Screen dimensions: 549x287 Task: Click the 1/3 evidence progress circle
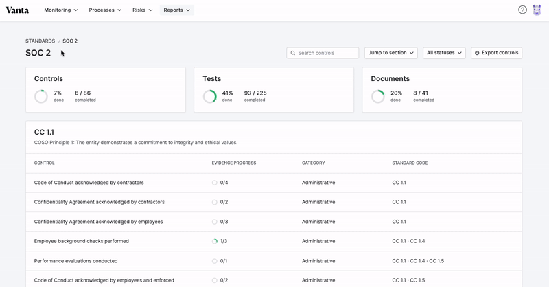pos(215,242)
